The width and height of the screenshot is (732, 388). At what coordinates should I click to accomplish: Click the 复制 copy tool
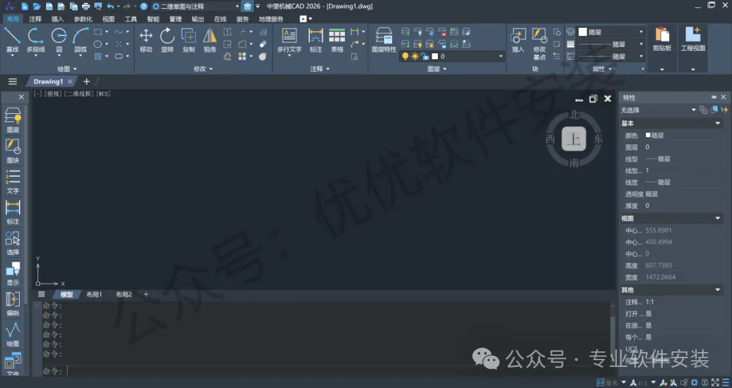click(188, 40)
